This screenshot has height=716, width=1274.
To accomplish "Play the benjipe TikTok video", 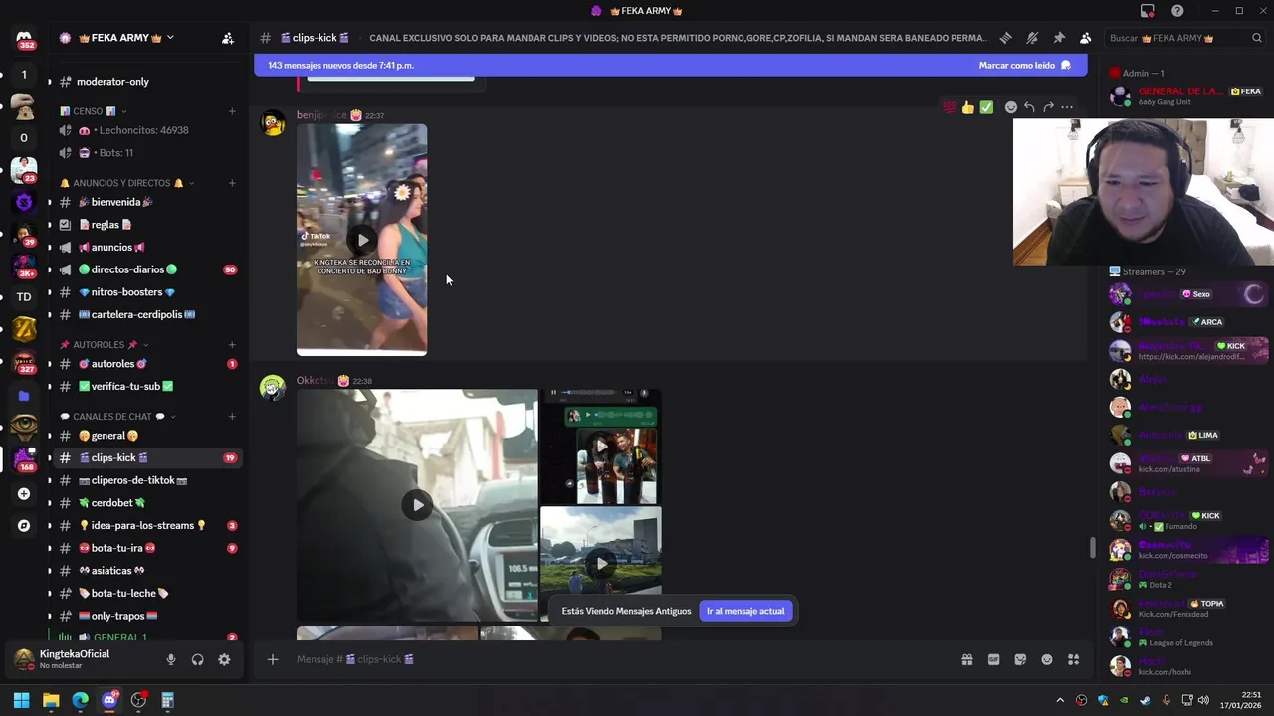I will click(362, 240).
